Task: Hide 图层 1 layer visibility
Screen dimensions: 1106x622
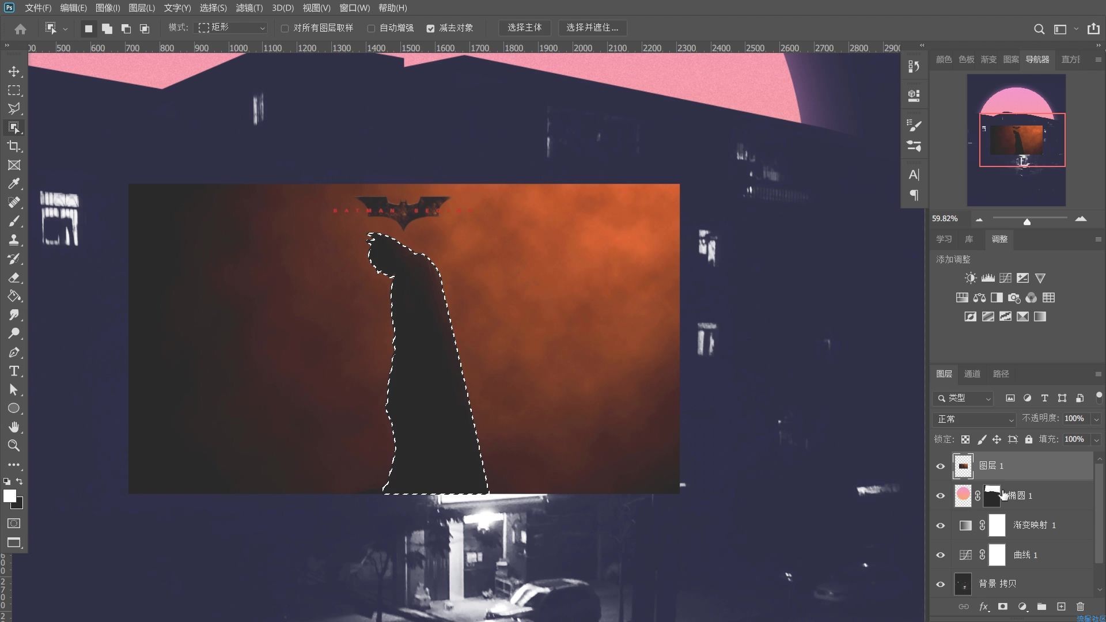Action: (941, 466)
